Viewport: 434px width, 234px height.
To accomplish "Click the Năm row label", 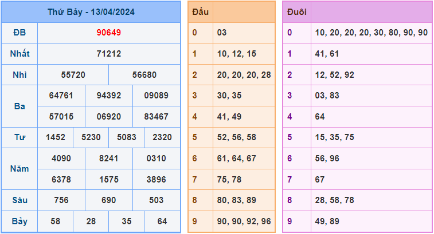I will (19, 169).
